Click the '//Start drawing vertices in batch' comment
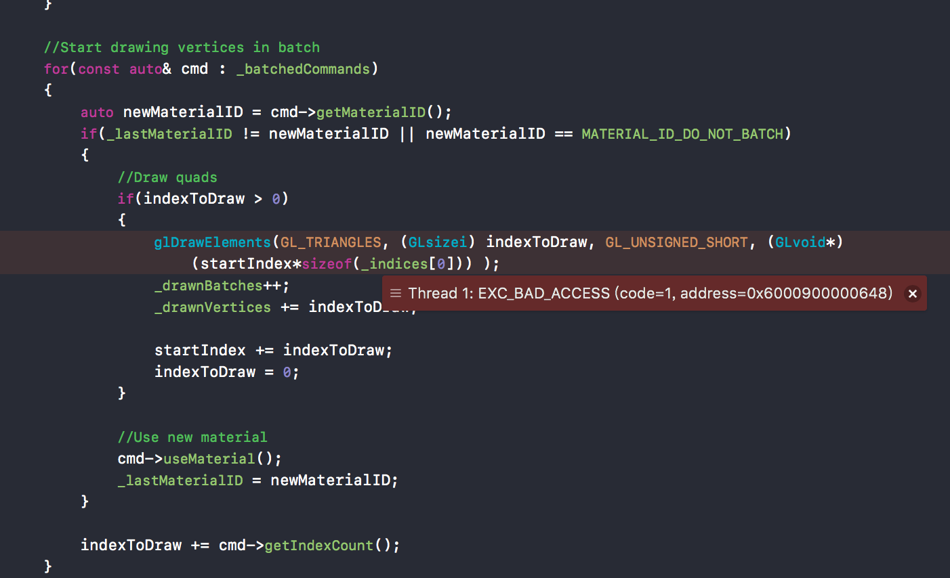 [182, 47]
